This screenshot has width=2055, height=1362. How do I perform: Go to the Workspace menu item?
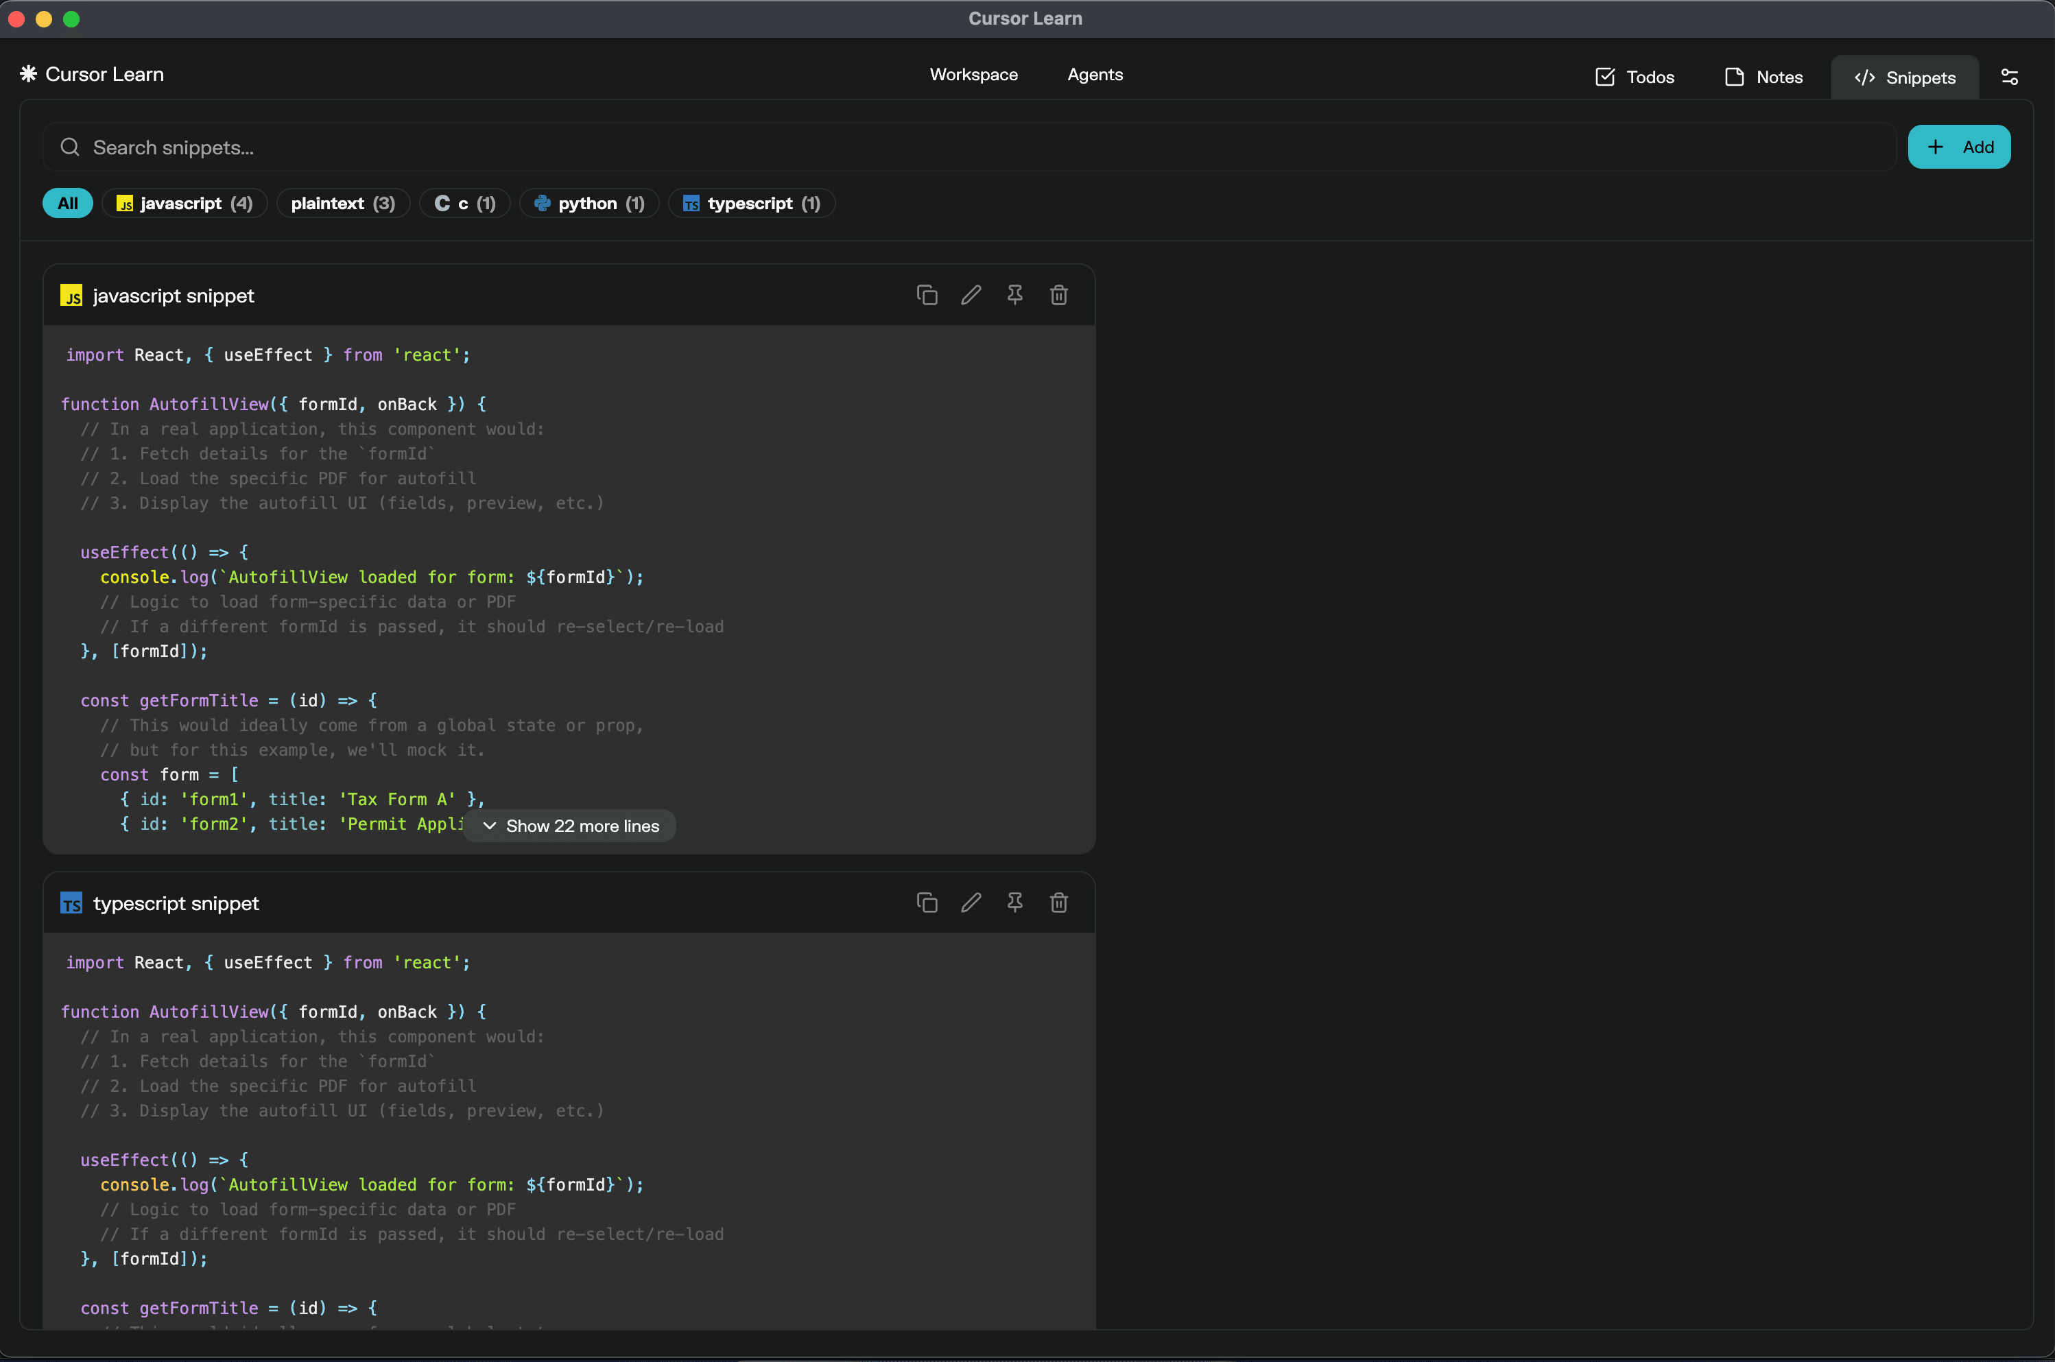tap(973, 75)
